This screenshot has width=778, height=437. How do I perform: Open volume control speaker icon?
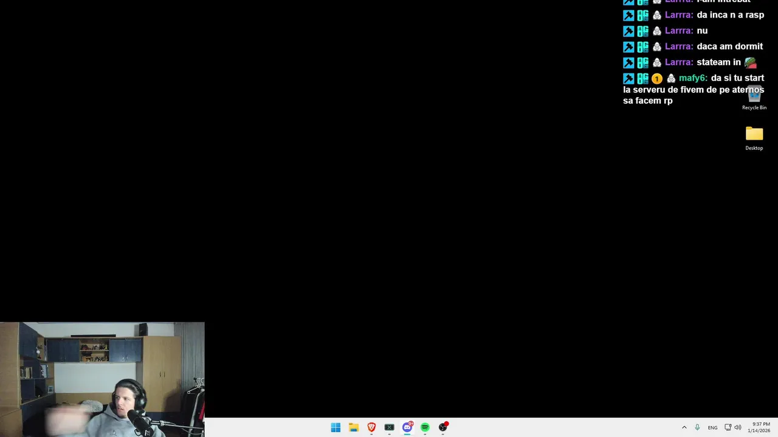(x=738, y=427)
